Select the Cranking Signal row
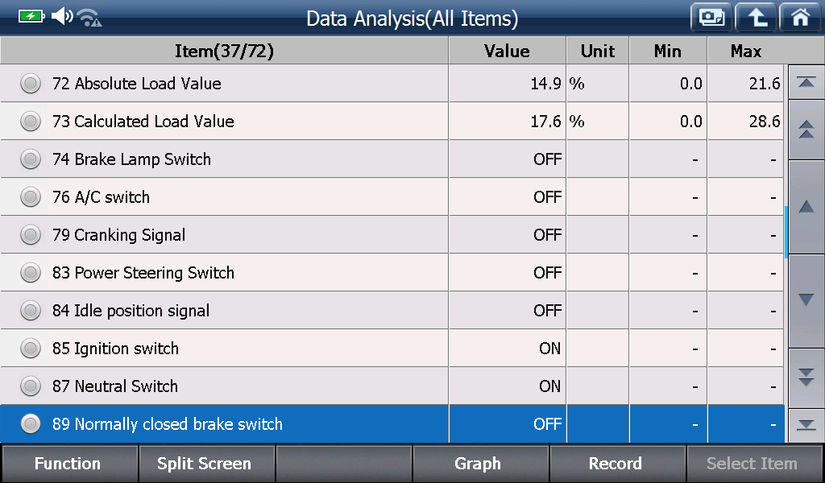The width and height of the screenshot is (825, 483). [x=392, y=235]
